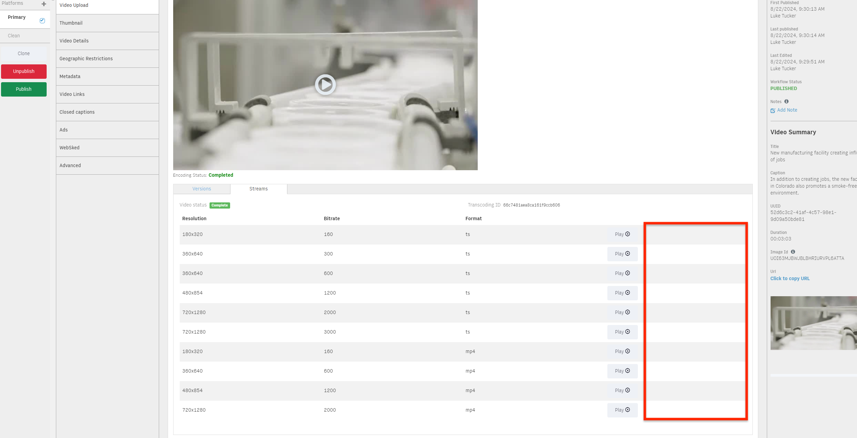Click the Transcoding ID value 66c7481aea8ca161f9ccb606

(x=531, y=205)
